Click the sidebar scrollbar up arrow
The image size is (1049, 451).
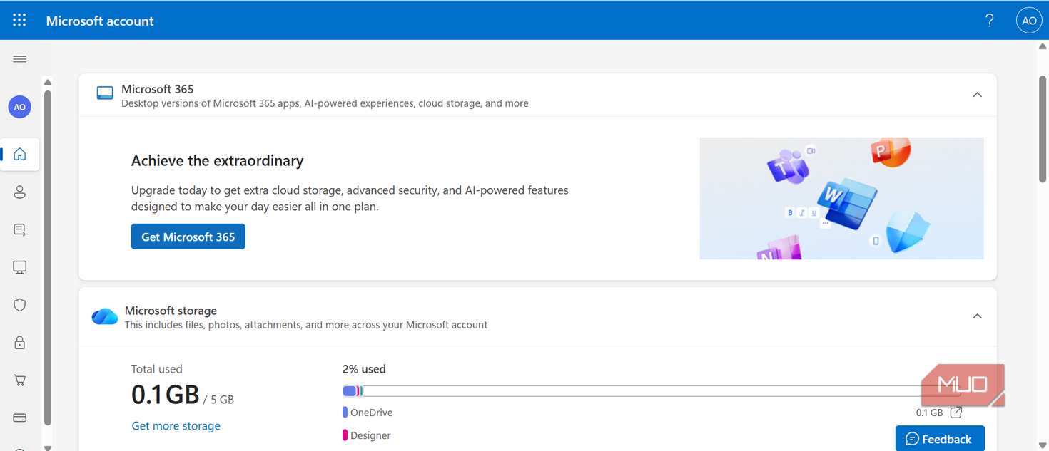pos(48,83)
